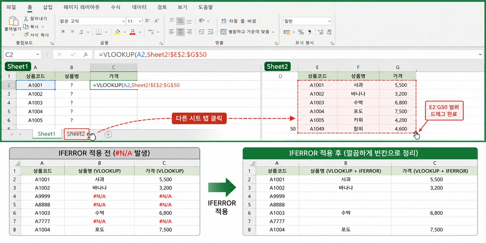Increase decimal places
486x243 pixels.
pyautogui.click(x=321, y=32)
